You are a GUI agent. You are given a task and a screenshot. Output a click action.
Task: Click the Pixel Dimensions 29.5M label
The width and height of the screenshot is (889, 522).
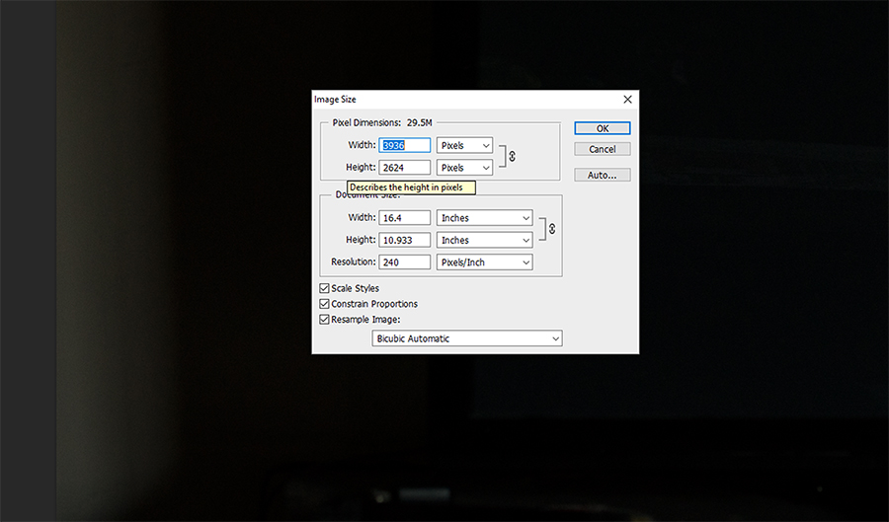click(x=382, y=122)
